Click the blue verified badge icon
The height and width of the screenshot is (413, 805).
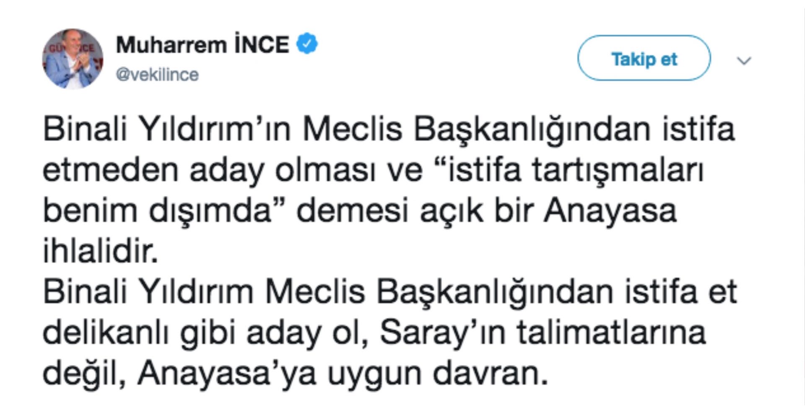[x=307, y=44]
